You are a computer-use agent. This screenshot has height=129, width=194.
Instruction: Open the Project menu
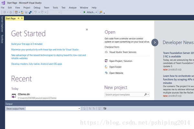pyautogui.click(x=27, y=7)
